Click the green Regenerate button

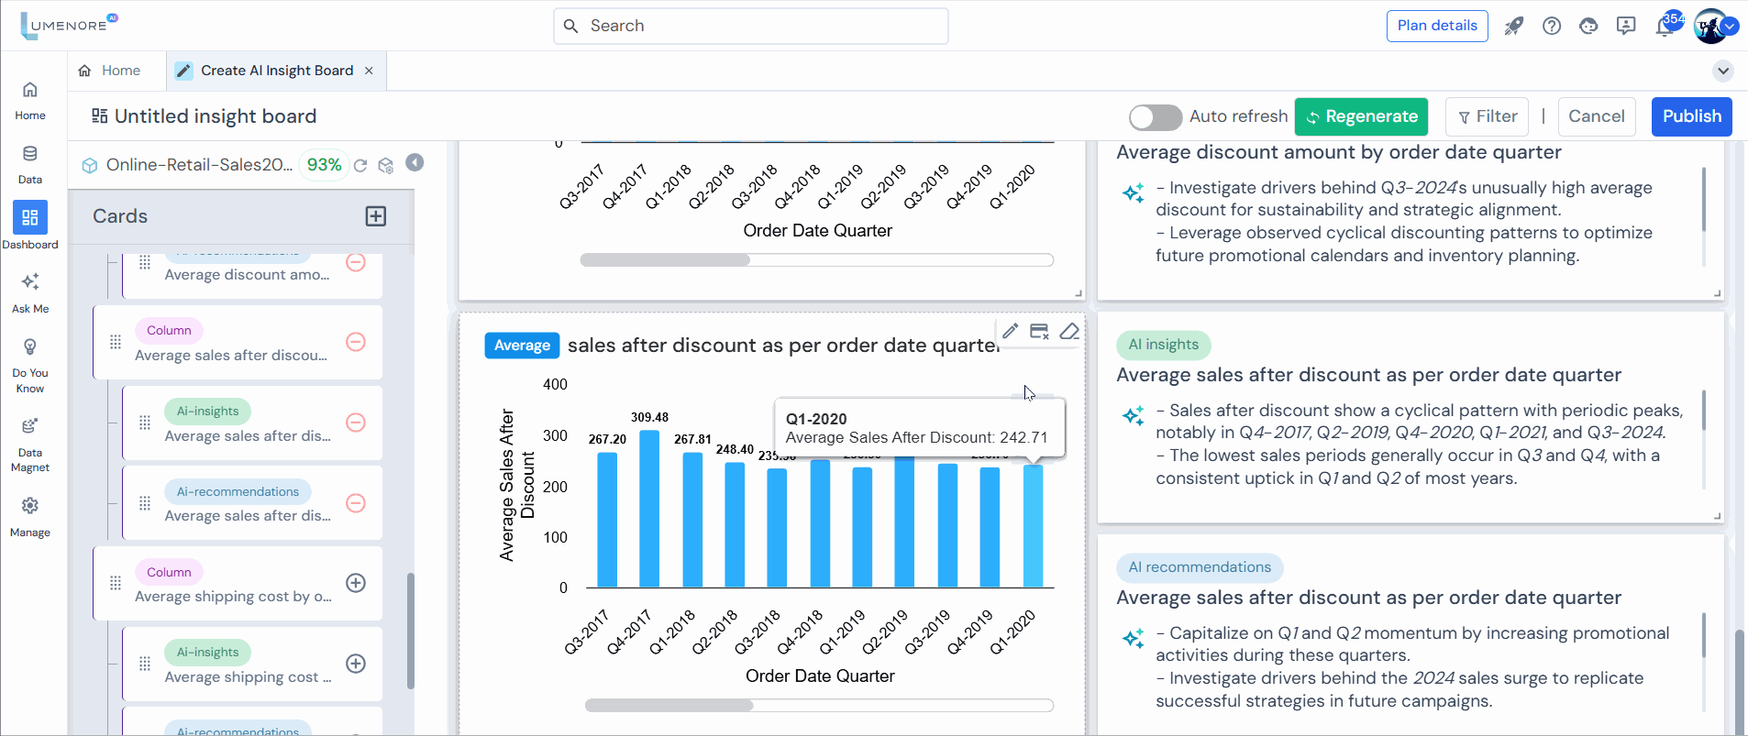[x=1361, y=116]
